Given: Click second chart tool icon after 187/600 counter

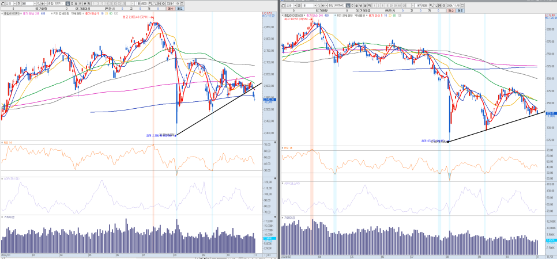Looking at the screenshot, I should [x=436, y=5].
